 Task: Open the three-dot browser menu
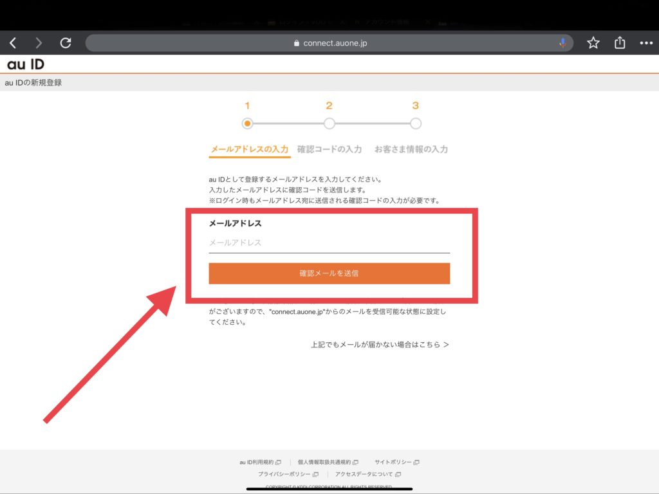tap(646, 43)
